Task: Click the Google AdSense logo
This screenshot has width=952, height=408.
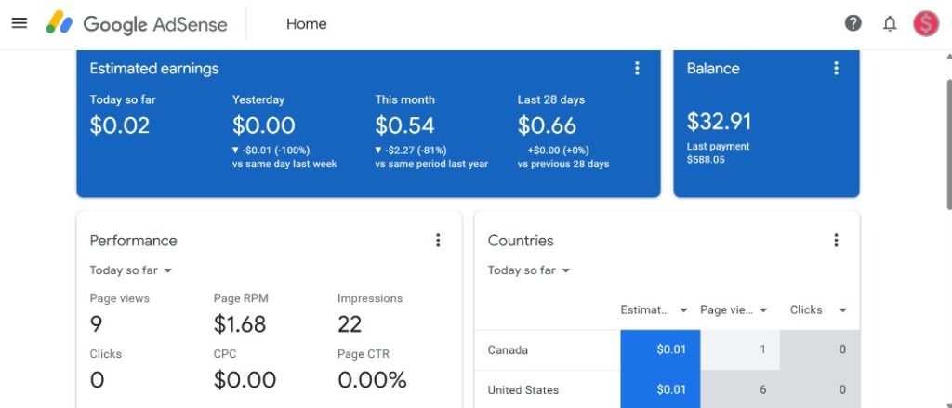Action: 137,24
